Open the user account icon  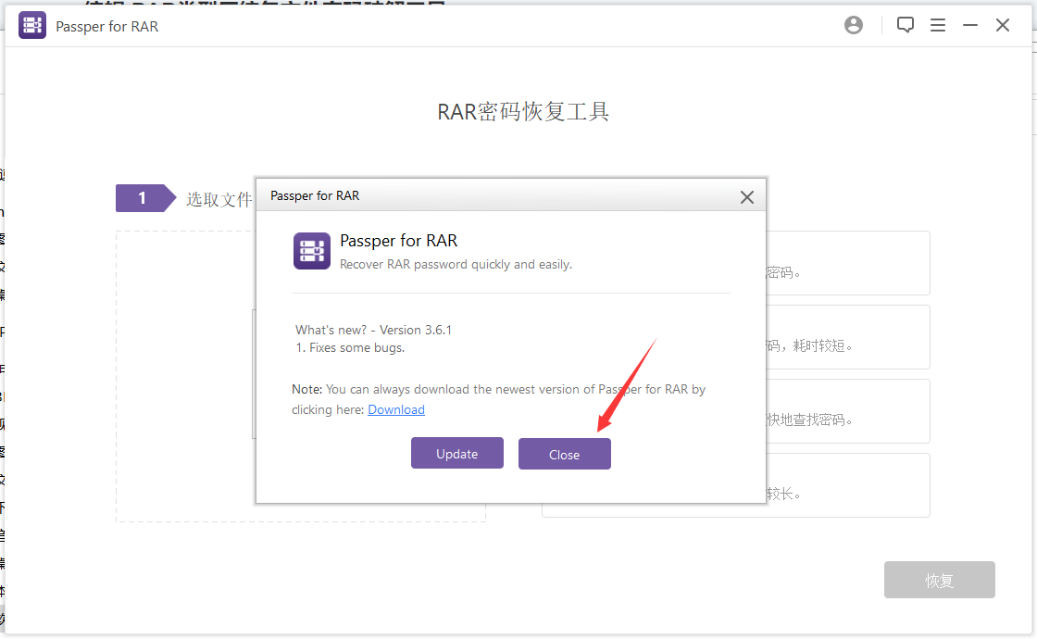[x=853, y=25]
